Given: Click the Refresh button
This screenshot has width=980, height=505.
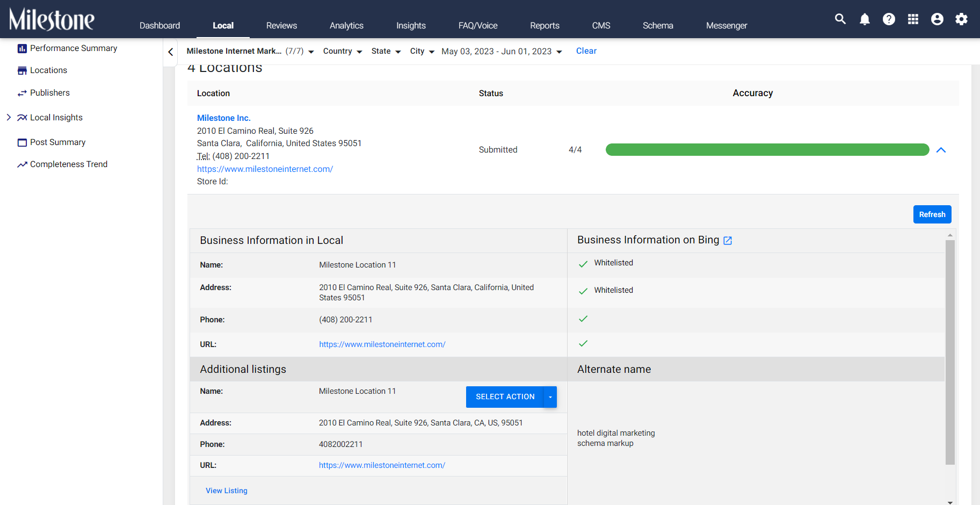Looking at the screenshot, I should pos(932,214).
